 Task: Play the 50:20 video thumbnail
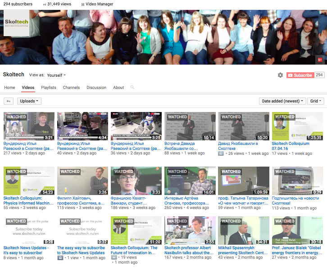point(244,126)
